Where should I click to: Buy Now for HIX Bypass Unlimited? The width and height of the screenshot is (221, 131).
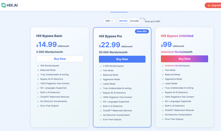point(184,59)
